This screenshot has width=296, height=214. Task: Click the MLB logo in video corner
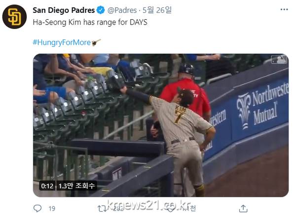[x=279, y=60]
